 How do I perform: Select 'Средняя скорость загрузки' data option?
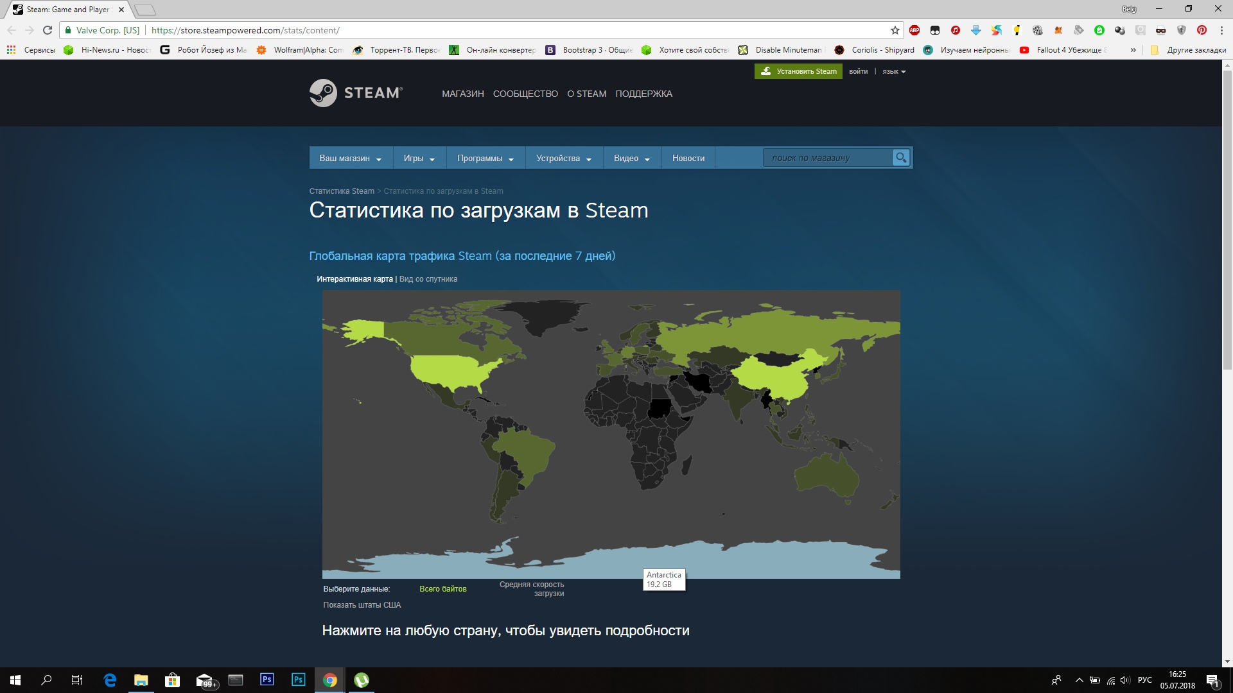[532, 589]
